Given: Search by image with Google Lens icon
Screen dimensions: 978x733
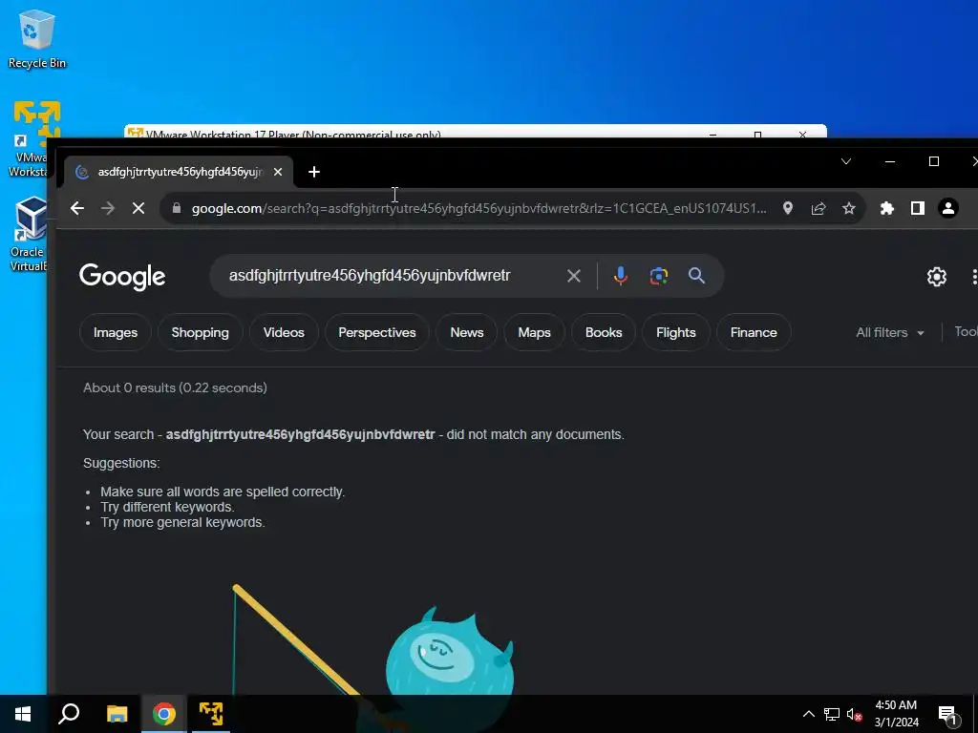Looking at the screenshot, I should (659, 276).
